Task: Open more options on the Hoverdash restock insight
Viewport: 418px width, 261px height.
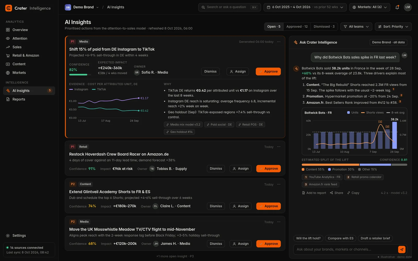Action: coord(279,147)
